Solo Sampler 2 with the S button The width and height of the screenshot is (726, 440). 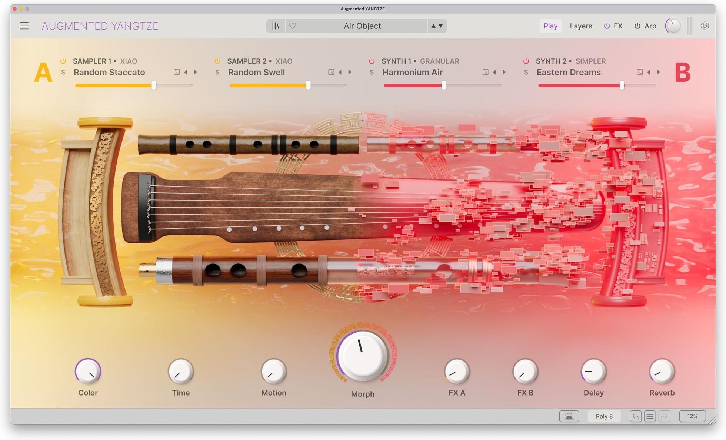point(217,72)
